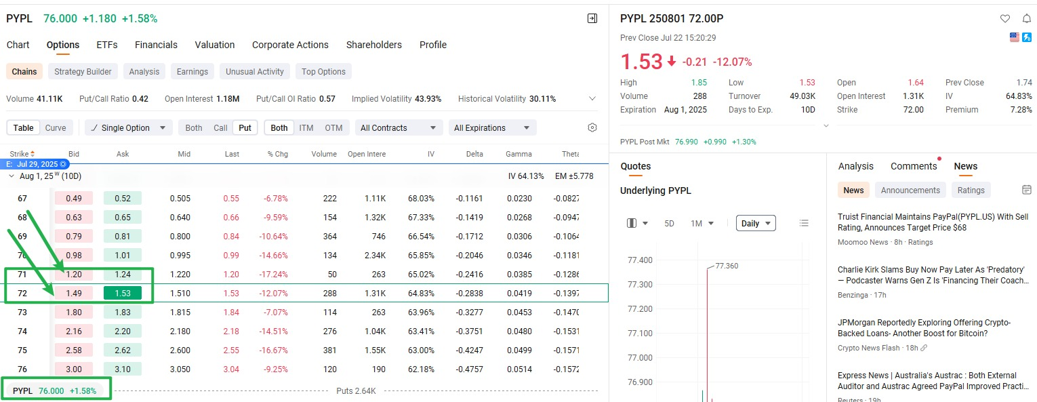1037x402 pixels.
Task: Open the Daily interval dropdown
Action: point(756,223)
